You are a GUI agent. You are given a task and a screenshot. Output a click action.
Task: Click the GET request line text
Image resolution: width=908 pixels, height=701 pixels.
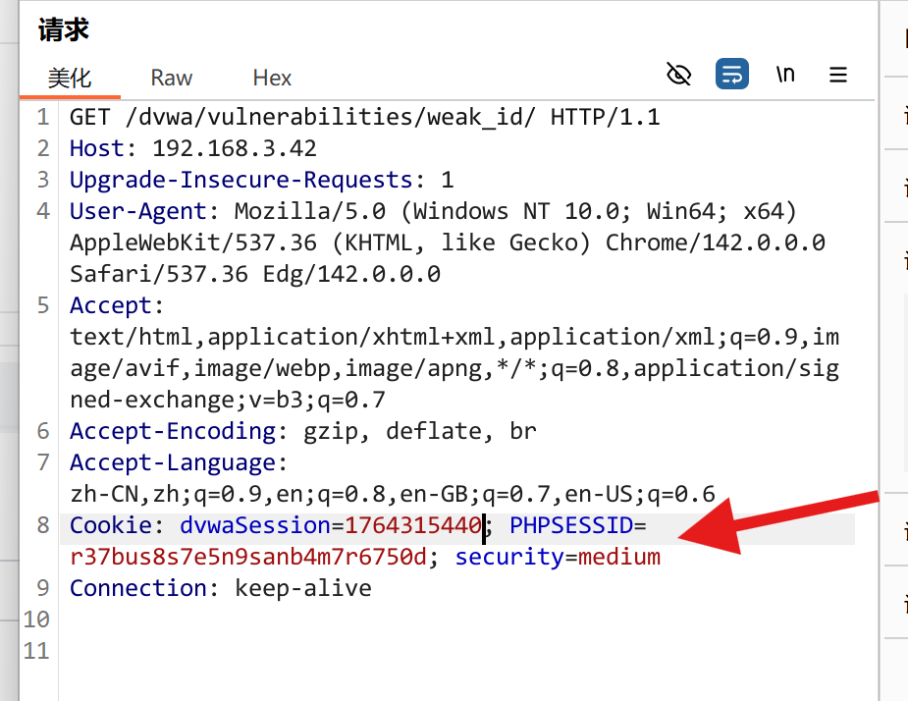(x=365, y=118)
